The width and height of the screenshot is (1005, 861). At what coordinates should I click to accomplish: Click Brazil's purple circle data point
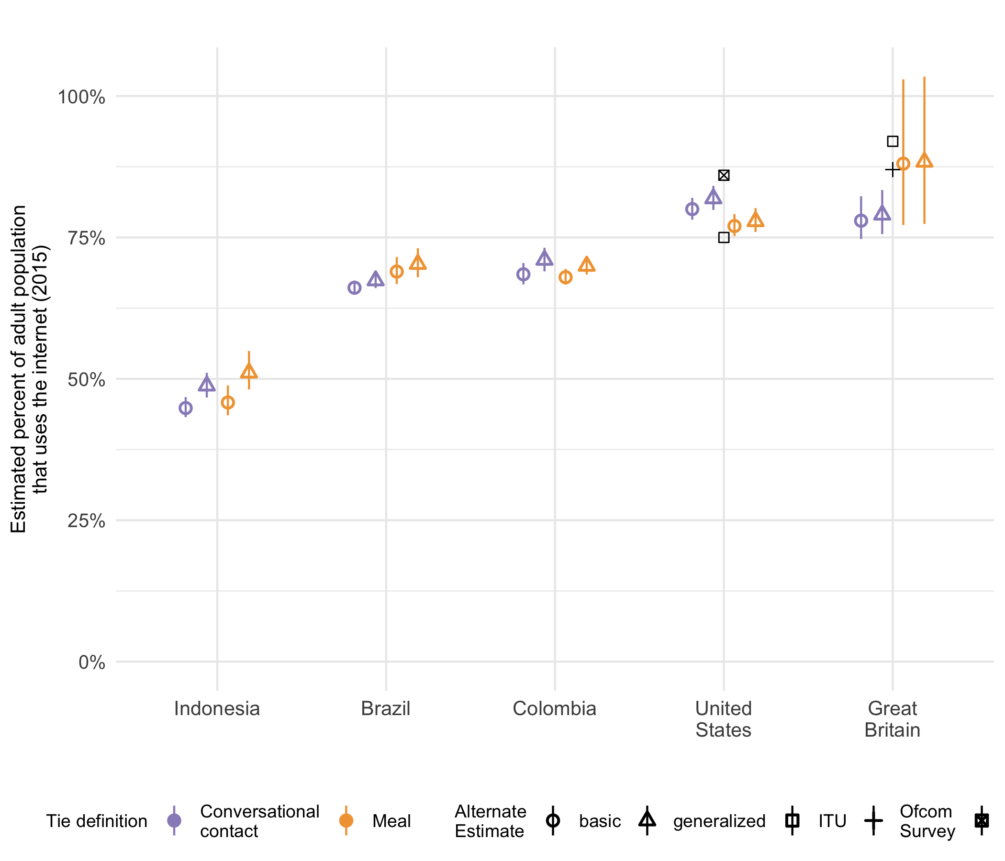pos(355,288)
